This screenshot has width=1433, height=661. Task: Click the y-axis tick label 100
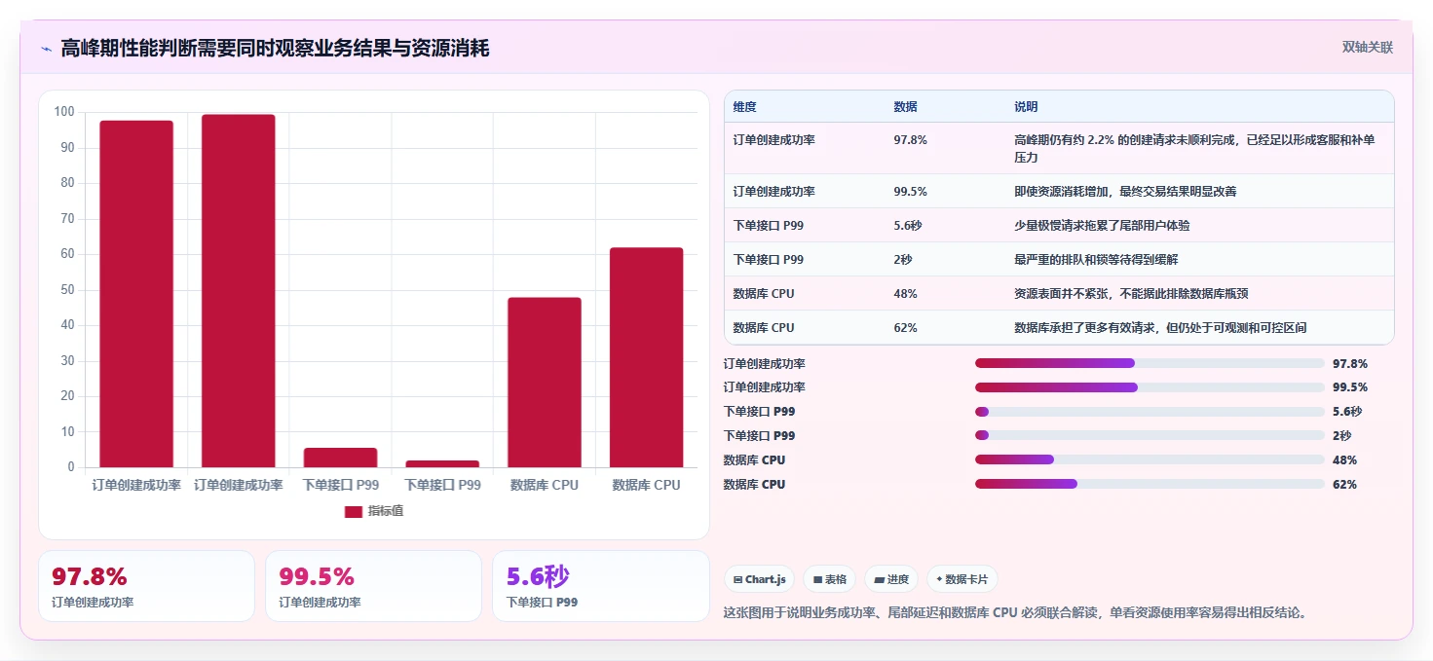pos(64,112)
